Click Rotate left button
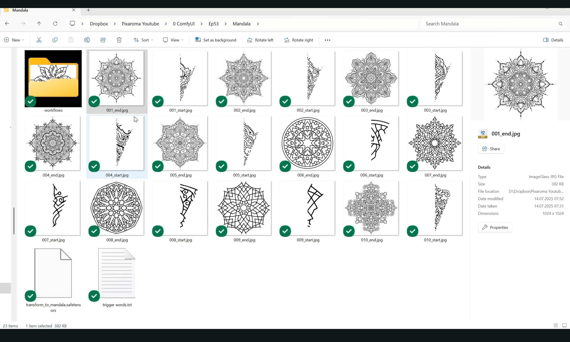570x342 pixels. (x=260, y=40)
